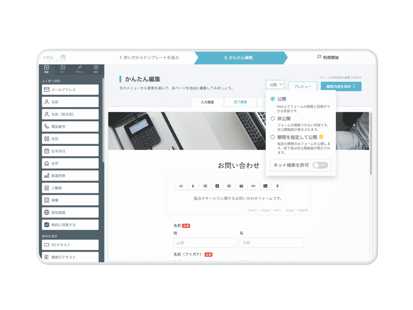Click the プレビュー button
Screen dimensions: 413x310
tap(302, 86)
